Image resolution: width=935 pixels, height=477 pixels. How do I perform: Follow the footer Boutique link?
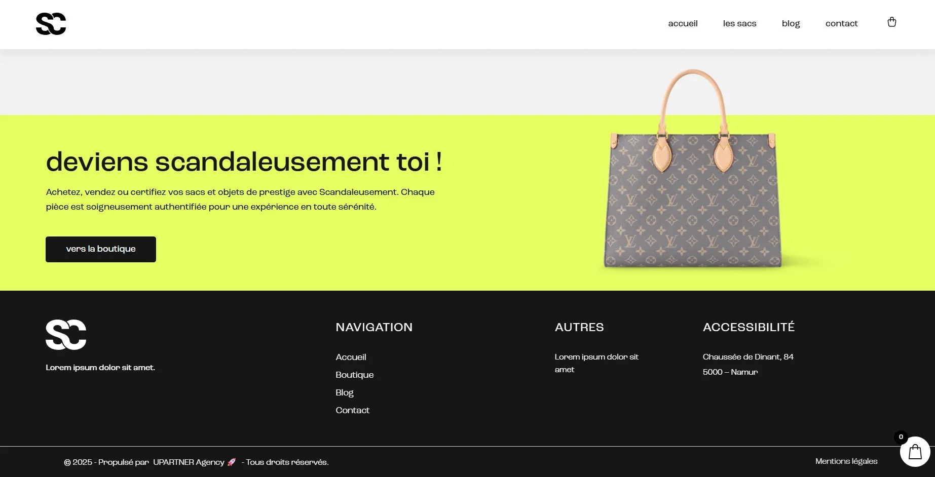354,375
